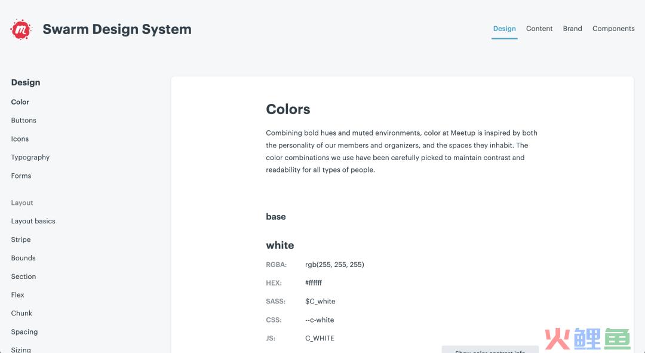Open the Brand tab
This screenshot has height=353, width=645.
pos(573,29)
